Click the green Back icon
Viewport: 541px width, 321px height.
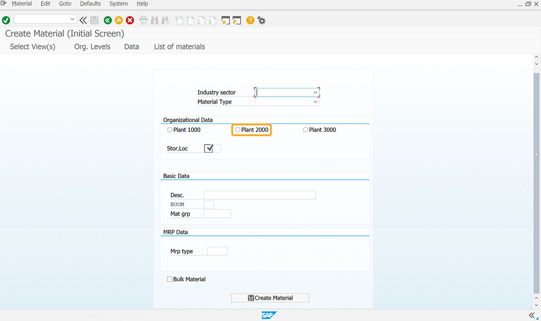[107, 20]
